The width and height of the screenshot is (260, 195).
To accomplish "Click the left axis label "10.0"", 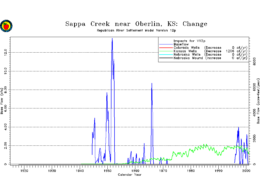I will tap(6, 71).
